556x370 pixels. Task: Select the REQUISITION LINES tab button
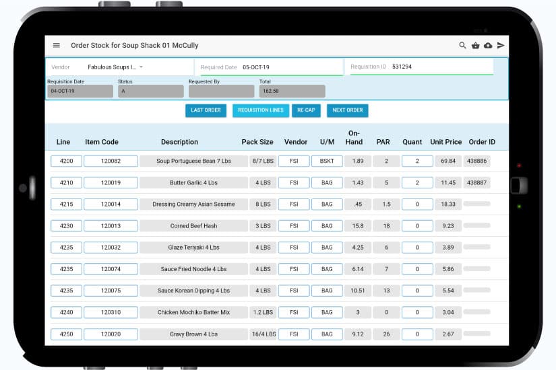tap(261, 110)
